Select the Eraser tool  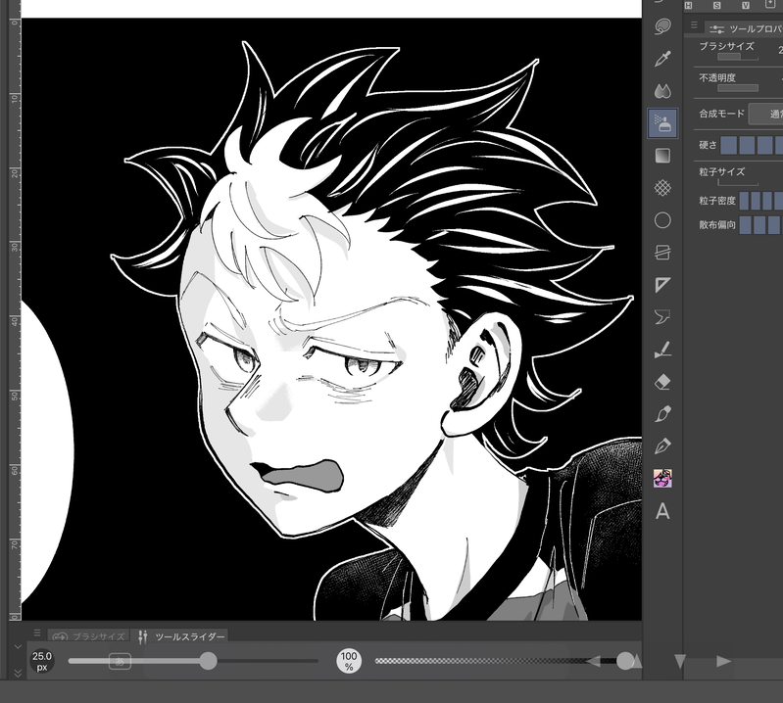click(x=662, y=382)
